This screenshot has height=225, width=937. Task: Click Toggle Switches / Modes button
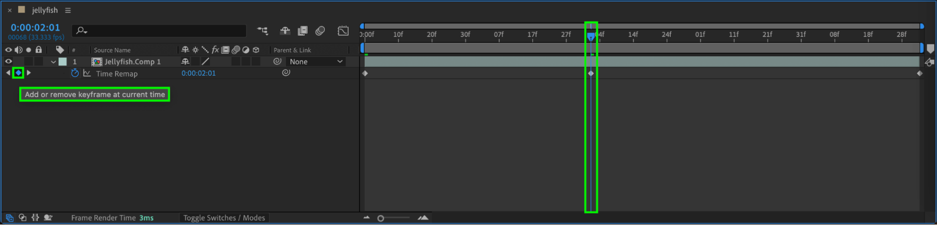click(224, 218)
